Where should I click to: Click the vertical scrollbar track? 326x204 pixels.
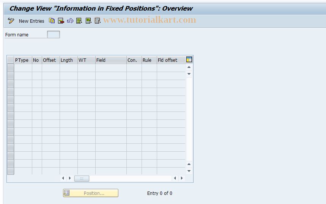[189, 119]
